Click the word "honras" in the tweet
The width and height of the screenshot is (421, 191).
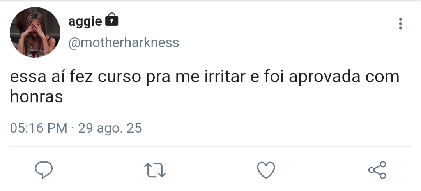coord(36,97)
